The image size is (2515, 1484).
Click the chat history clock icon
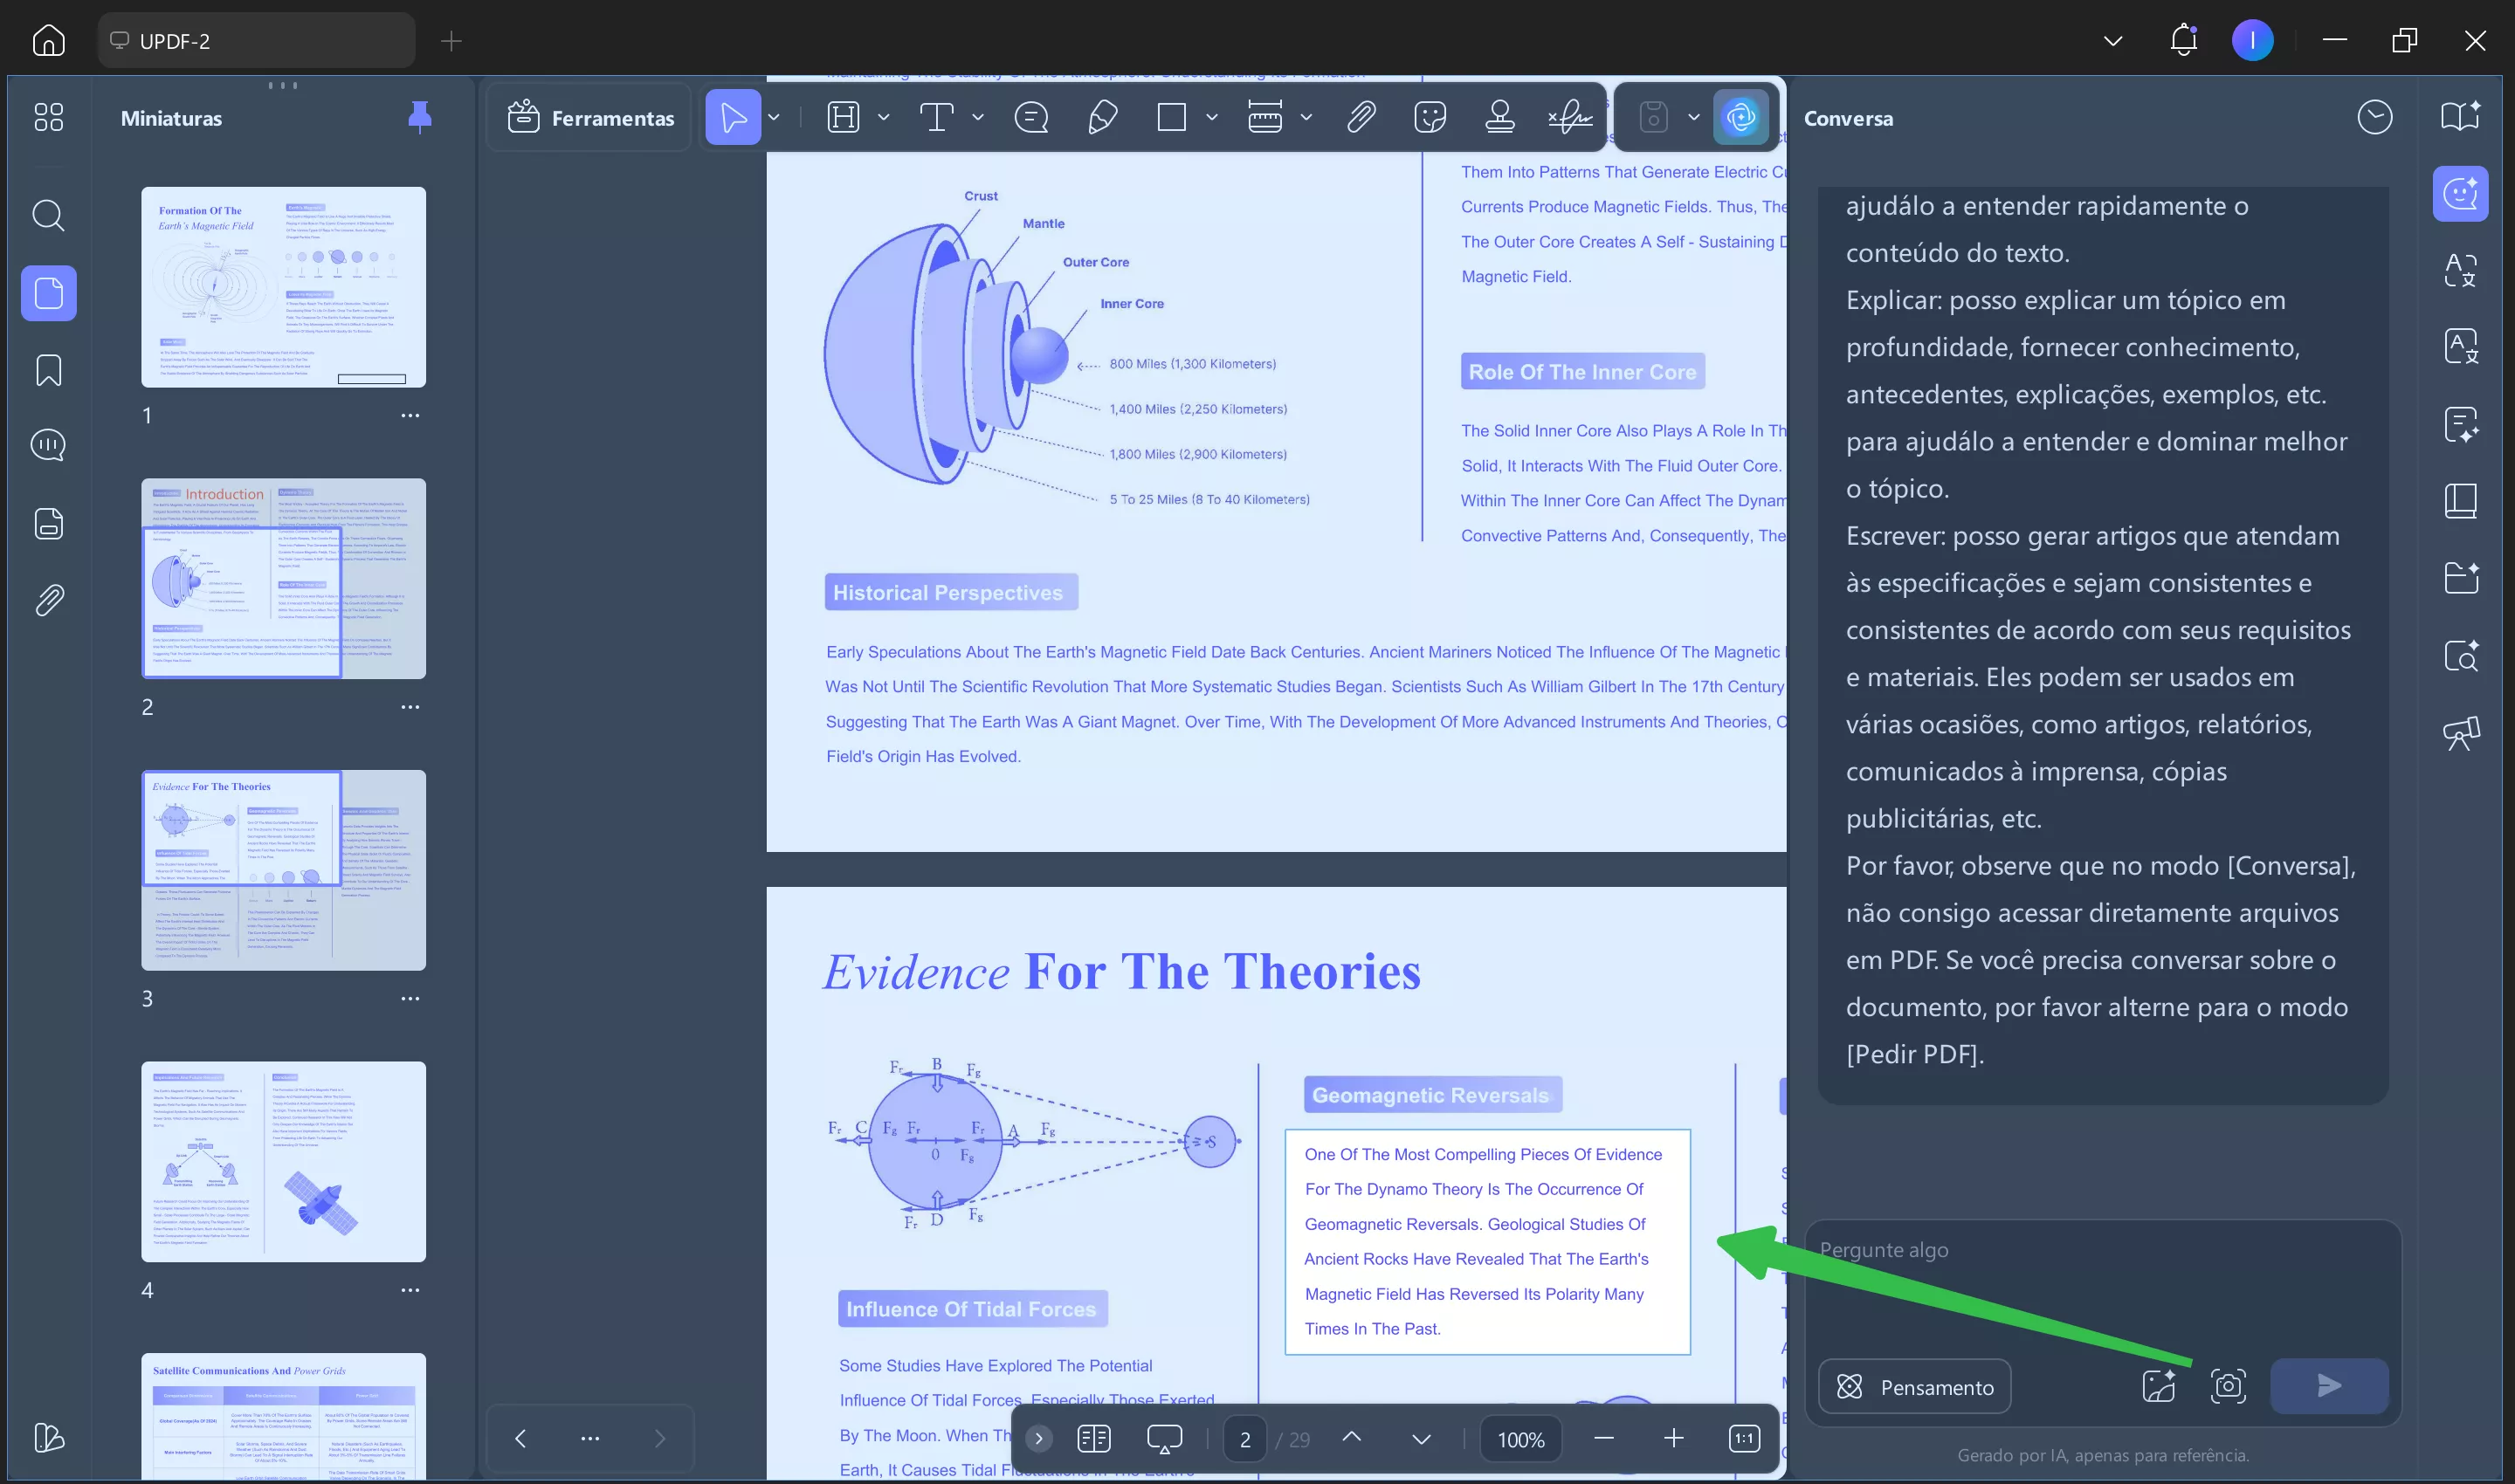(2374, 118)
